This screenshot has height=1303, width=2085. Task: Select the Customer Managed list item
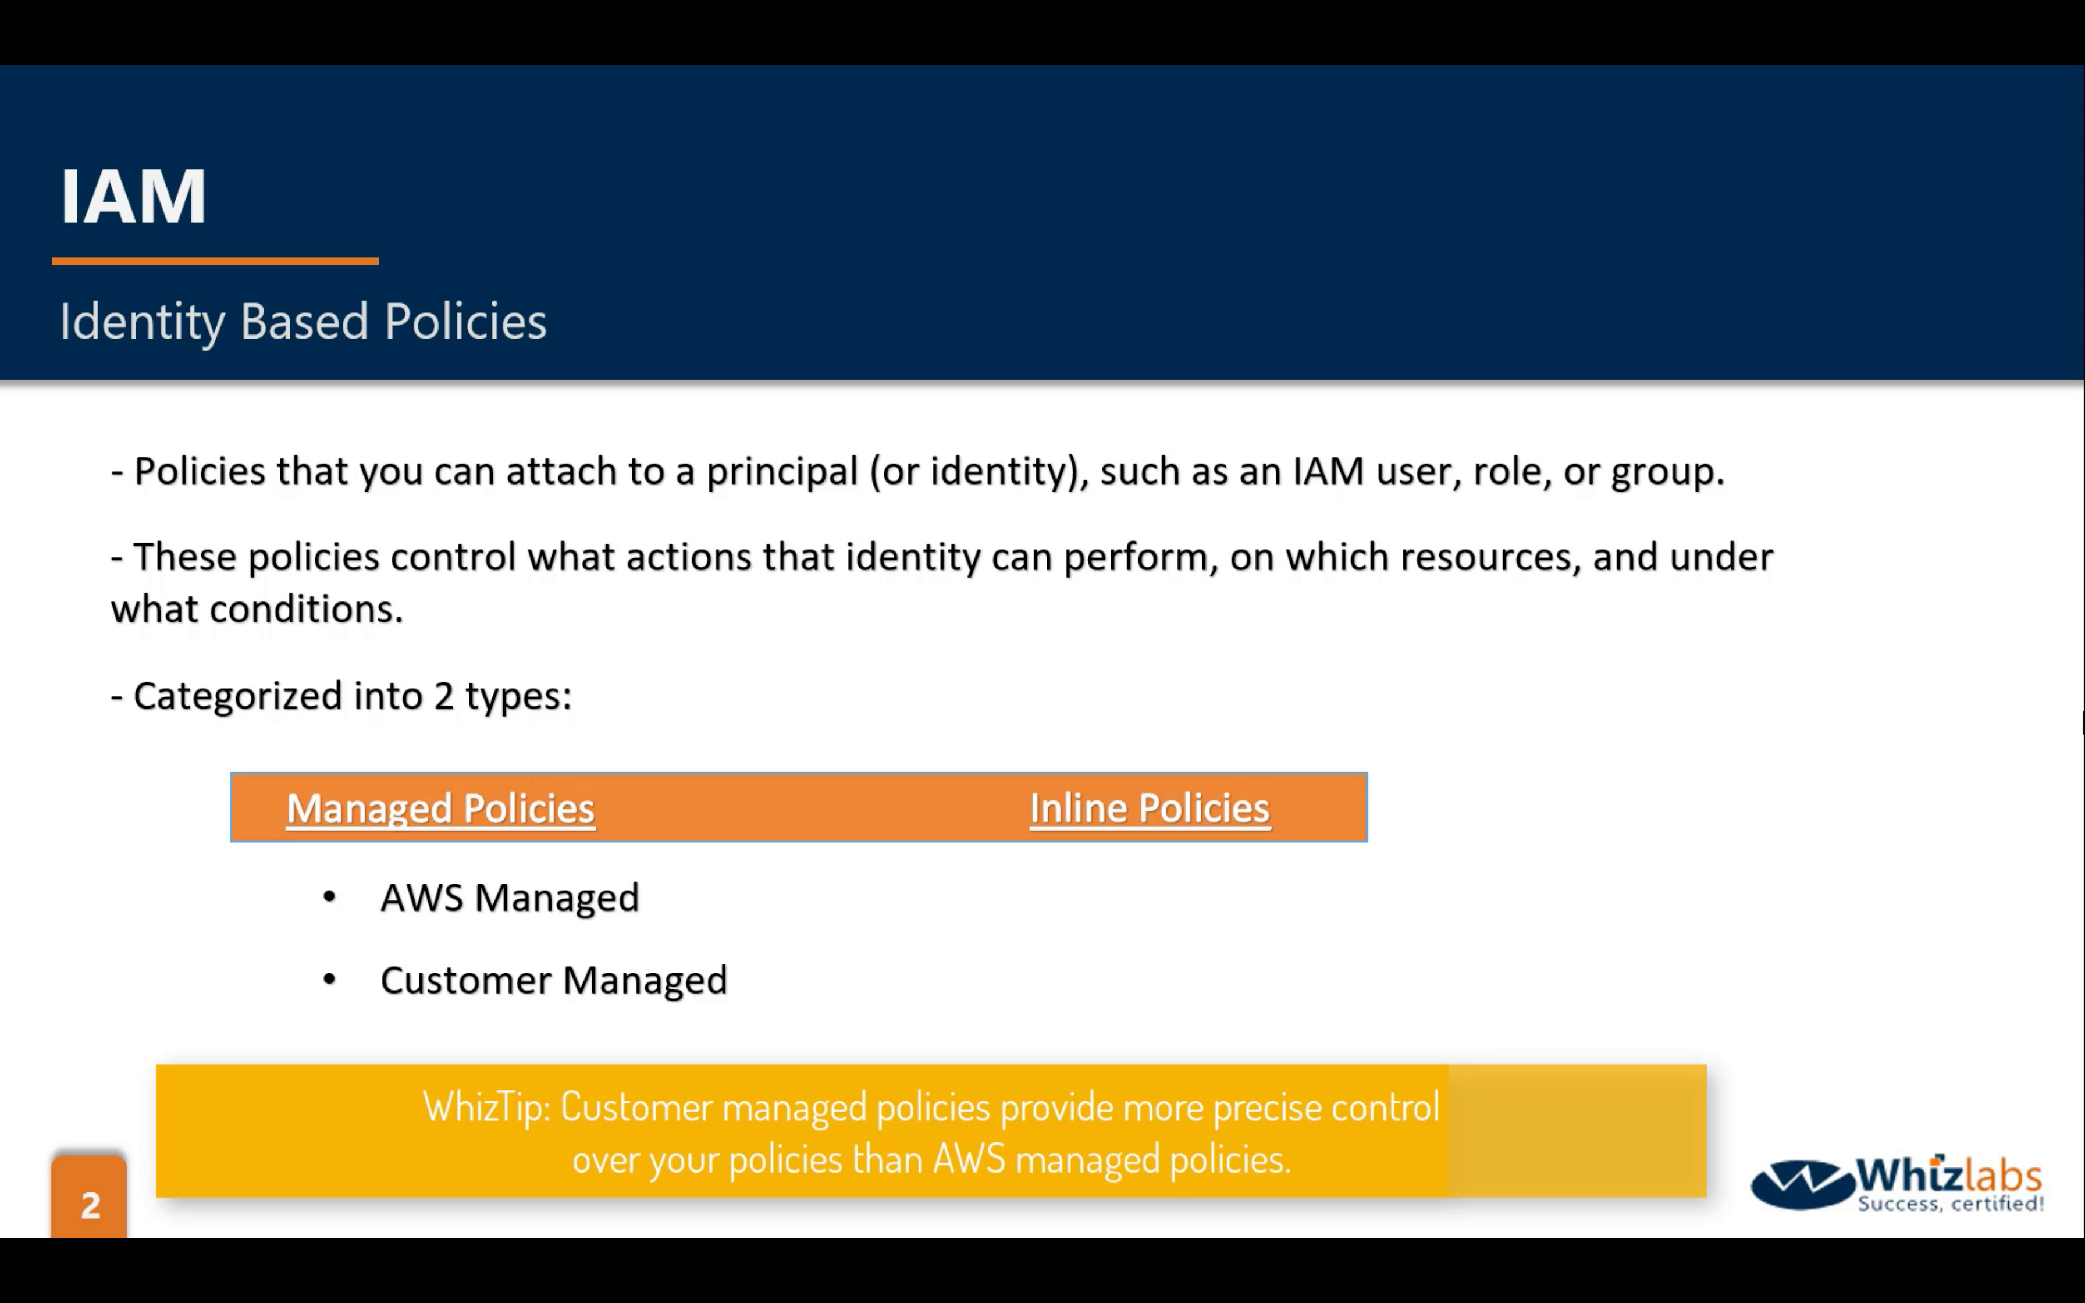tap(554, 981)
